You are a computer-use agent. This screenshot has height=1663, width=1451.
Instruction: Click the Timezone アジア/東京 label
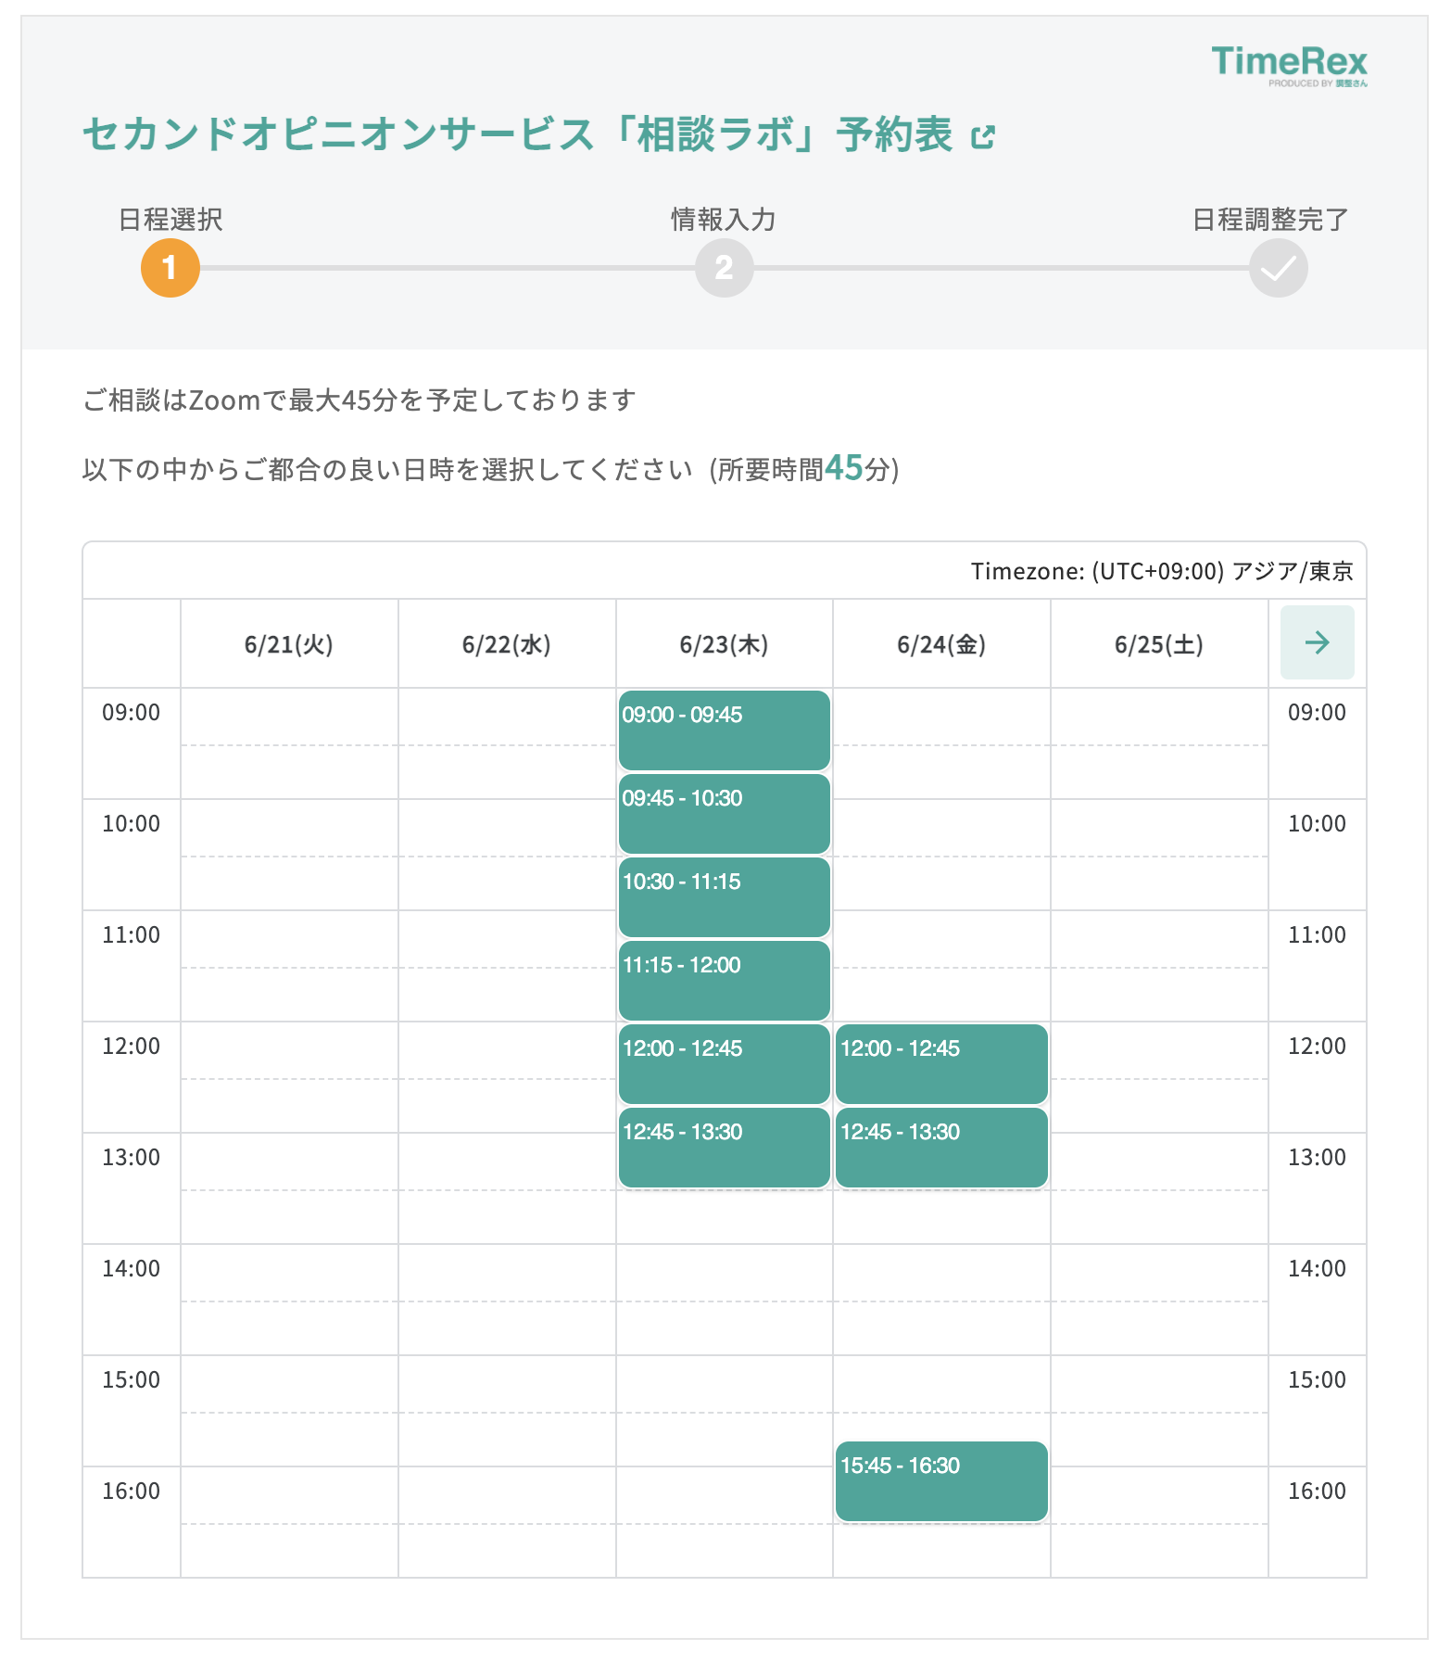(1162, 571)
